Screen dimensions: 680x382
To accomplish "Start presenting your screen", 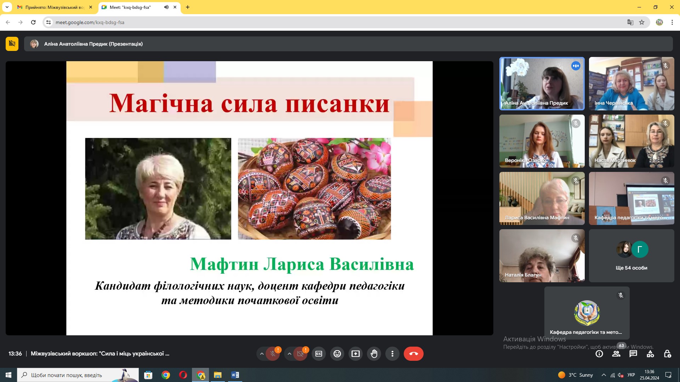I will [356, 353].
